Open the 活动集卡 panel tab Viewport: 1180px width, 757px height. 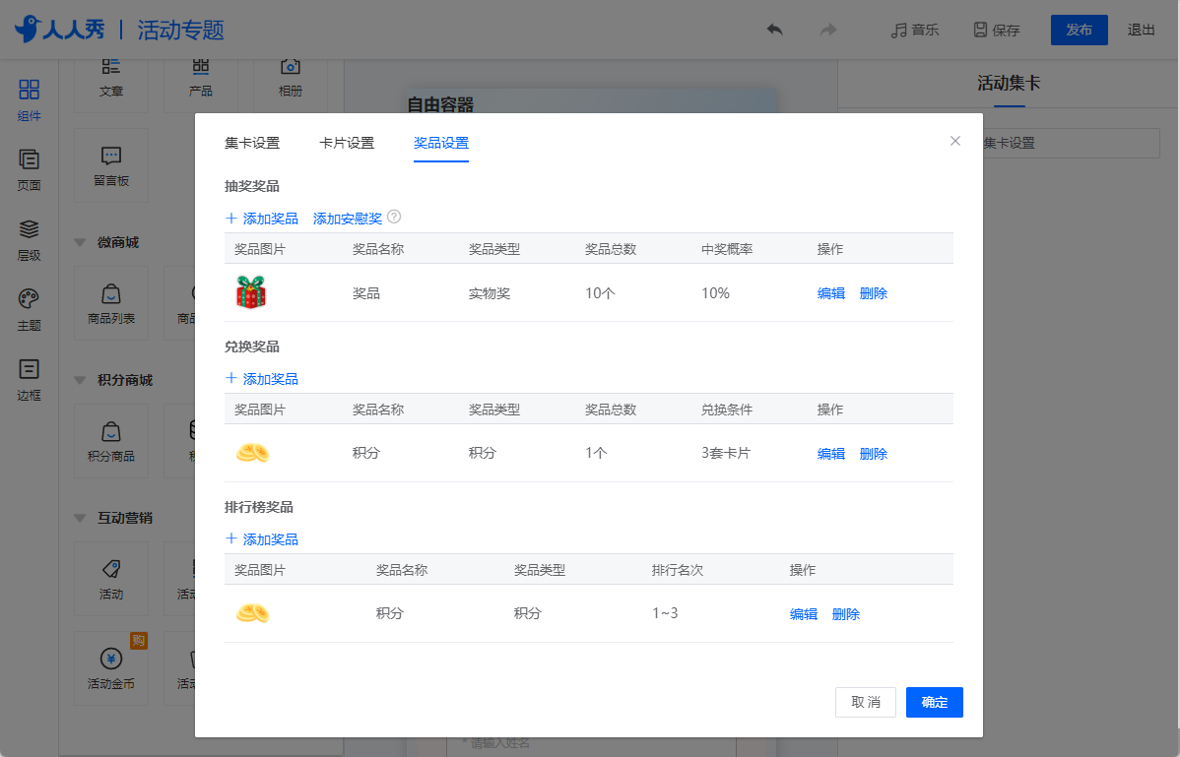(1009, 84)
